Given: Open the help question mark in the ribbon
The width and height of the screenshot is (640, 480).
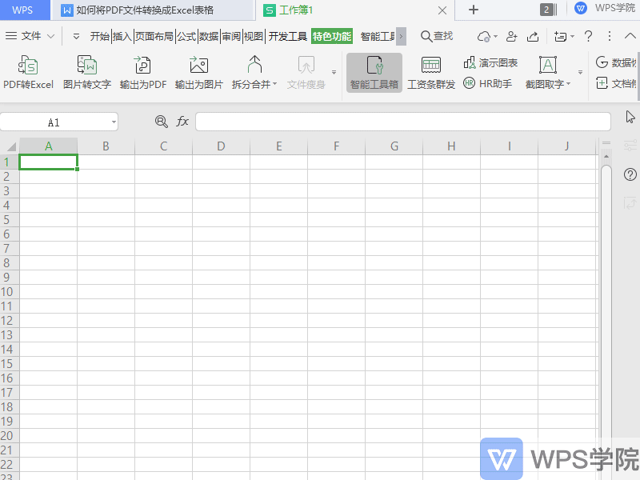Looking at the screenshot, I should [588, 36].
